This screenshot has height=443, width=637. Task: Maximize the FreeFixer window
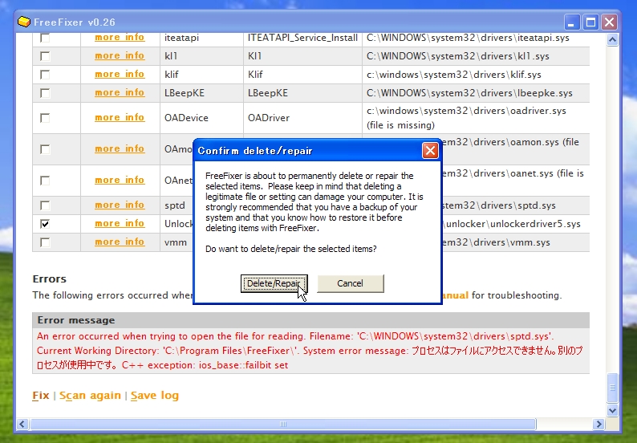590,22
